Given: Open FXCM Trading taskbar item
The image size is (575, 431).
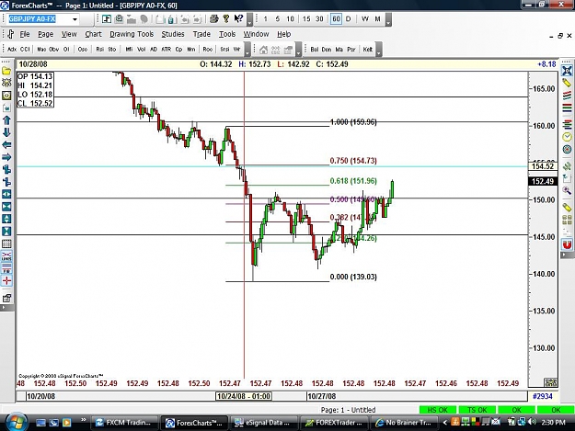Looking at the screenshot, I should 123,423.
